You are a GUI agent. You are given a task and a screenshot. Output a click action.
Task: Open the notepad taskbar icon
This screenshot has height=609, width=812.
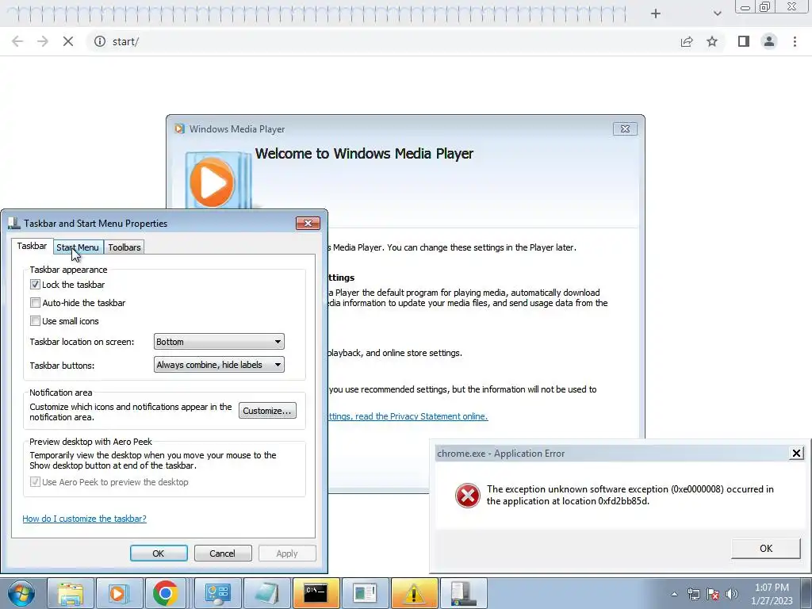pyautogui.click(x=266, y=593)
